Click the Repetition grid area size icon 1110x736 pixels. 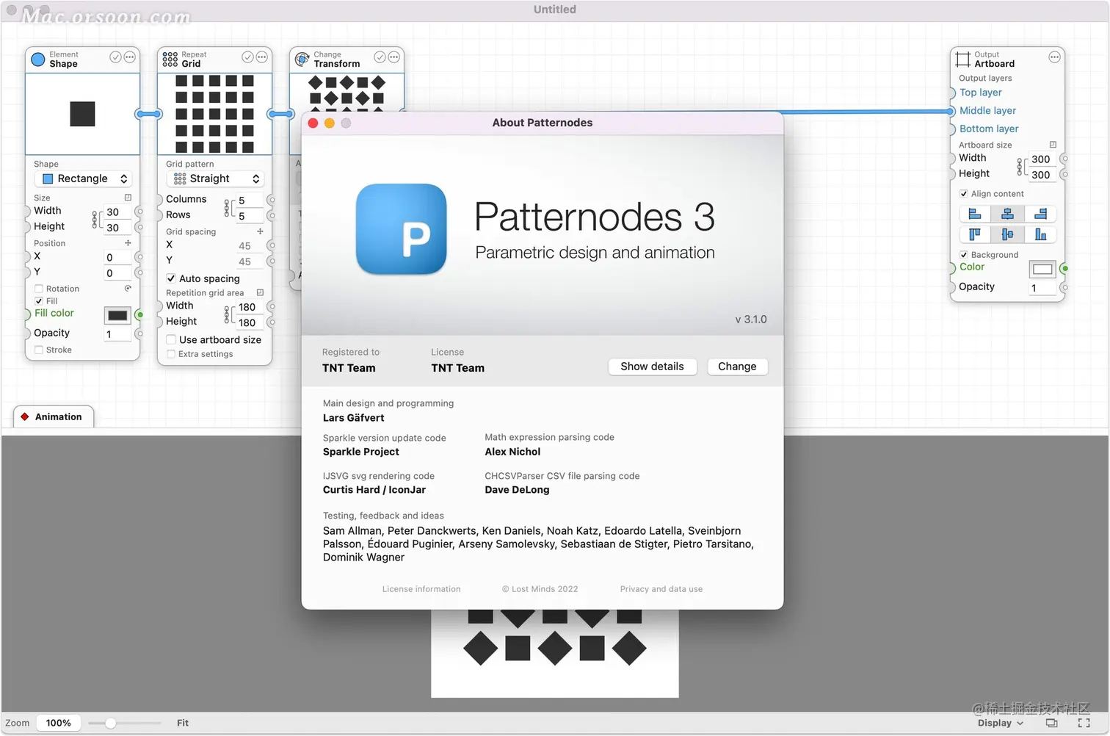pos(260,292)
